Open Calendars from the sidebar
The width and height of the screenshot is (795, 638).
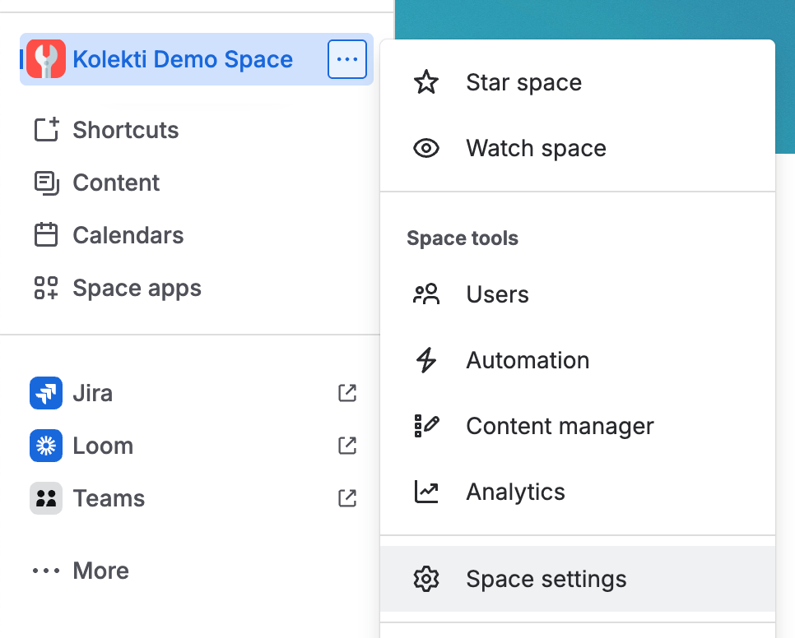tap(128, 235)
